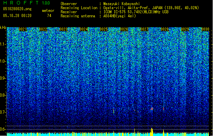Click the 0024 time marker

[x=84, y=29]
